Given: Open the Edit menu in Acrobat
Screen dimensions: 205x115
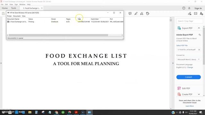Looking at the screenshot, I should pos(6,4).
